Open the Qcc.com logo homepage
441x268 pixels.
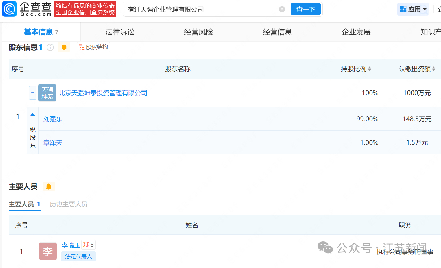tap(27, 9)
